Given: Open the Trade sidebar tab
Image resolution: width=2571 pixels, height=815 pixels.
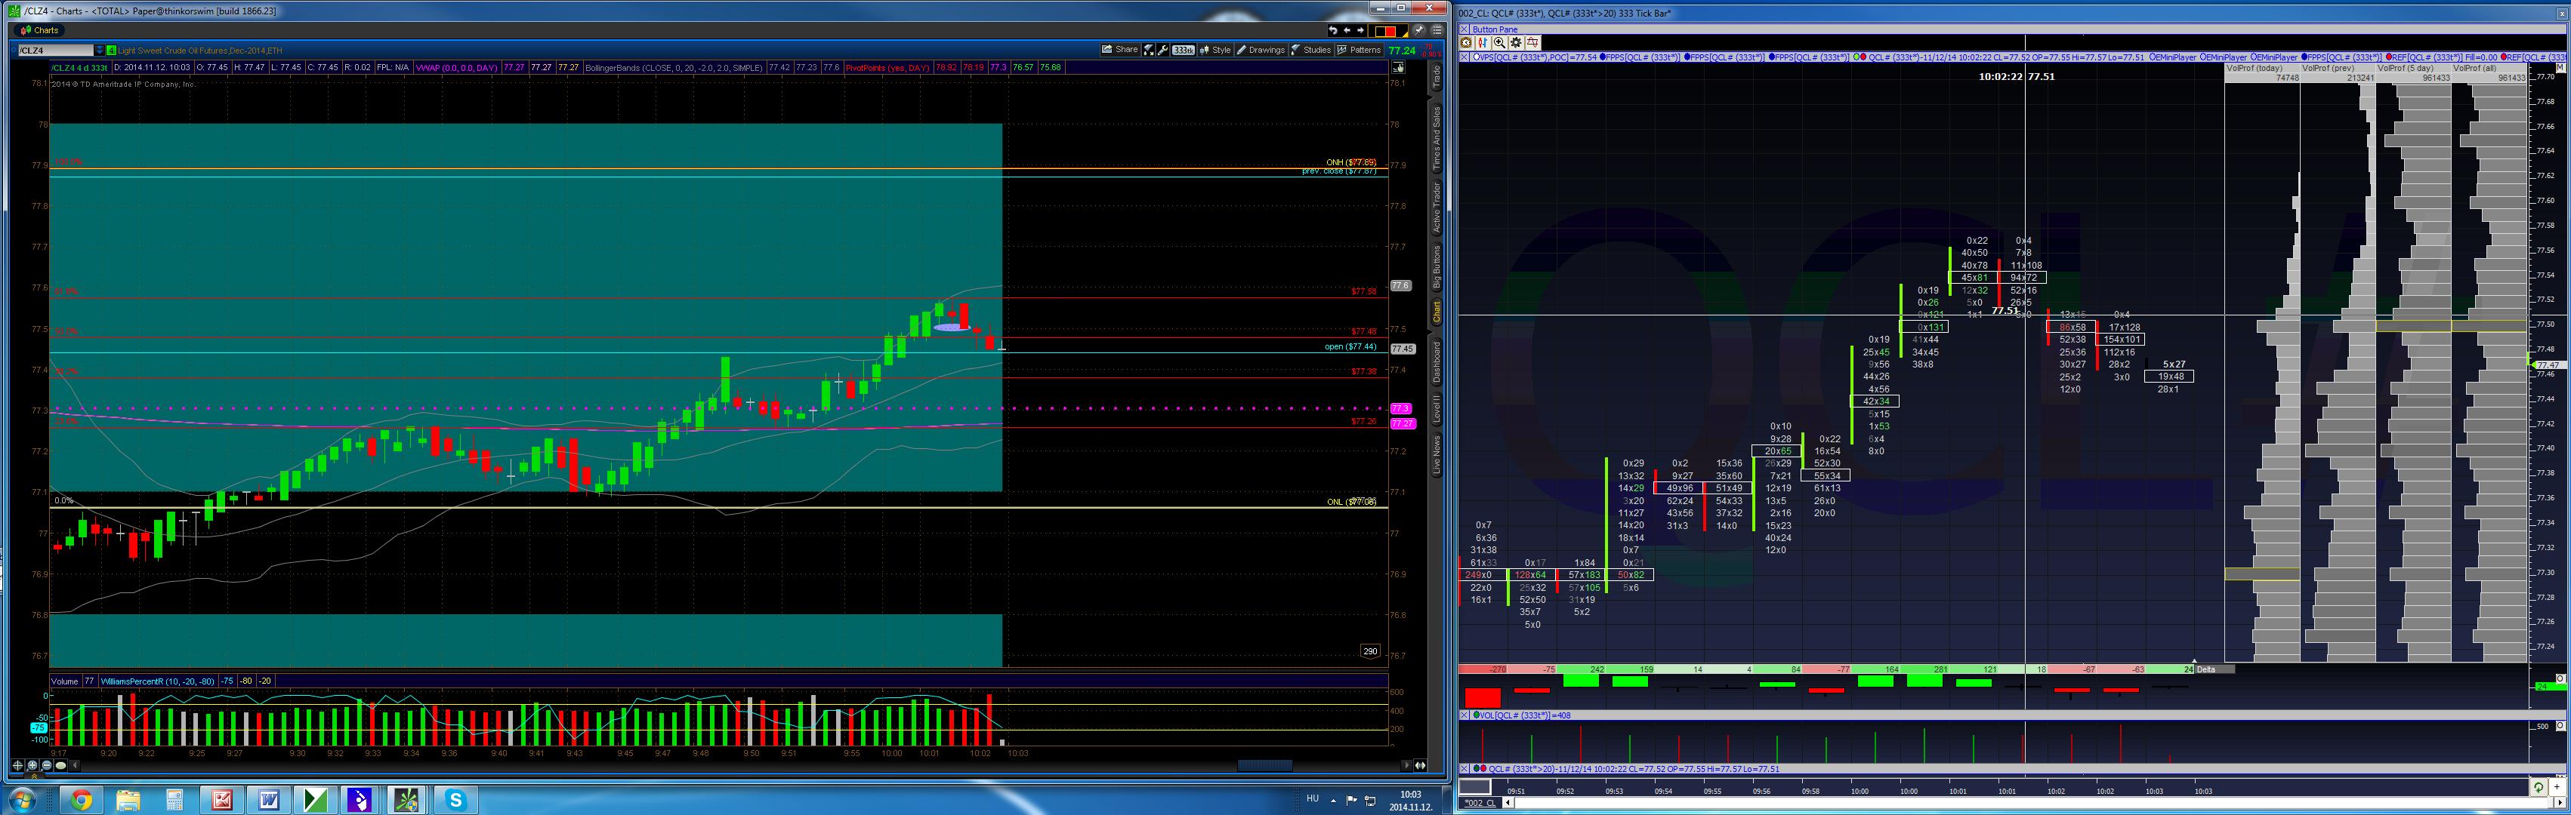Looking at the screenshot, I should (x=1437, y=77).
